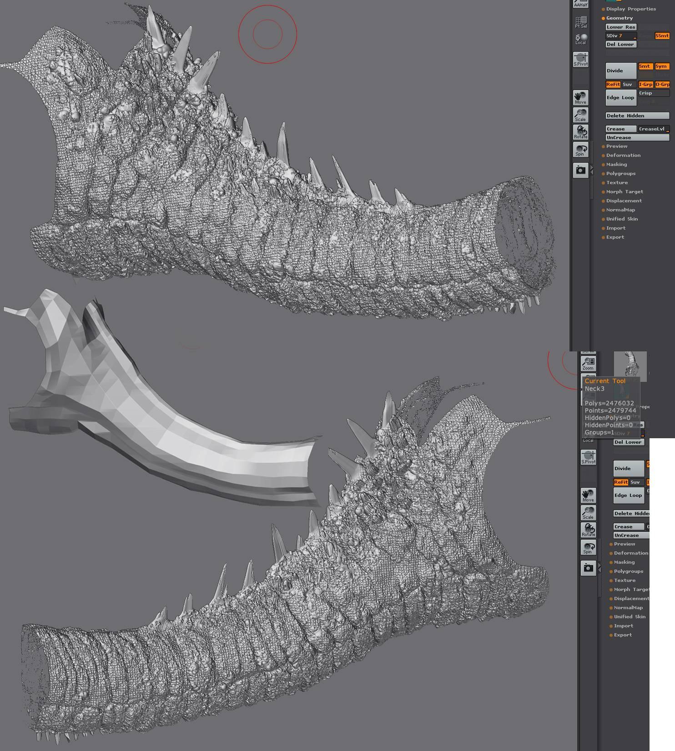Toggle the I-Grp option
The width and height of the screenshot is (675, 751).
click(645, 85)
